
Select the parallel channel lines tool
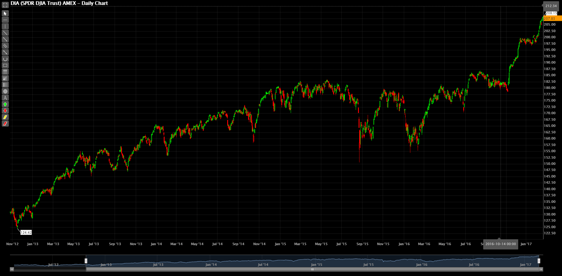click(5, 46)
